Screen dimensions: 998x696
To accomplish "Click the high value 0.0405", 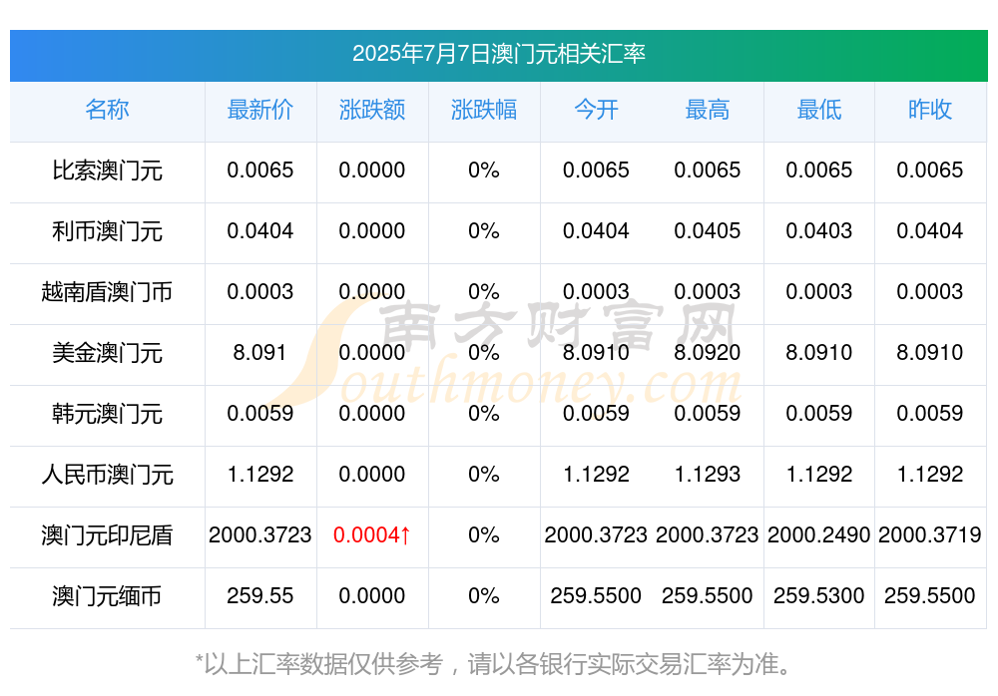I will click(708, 231).
